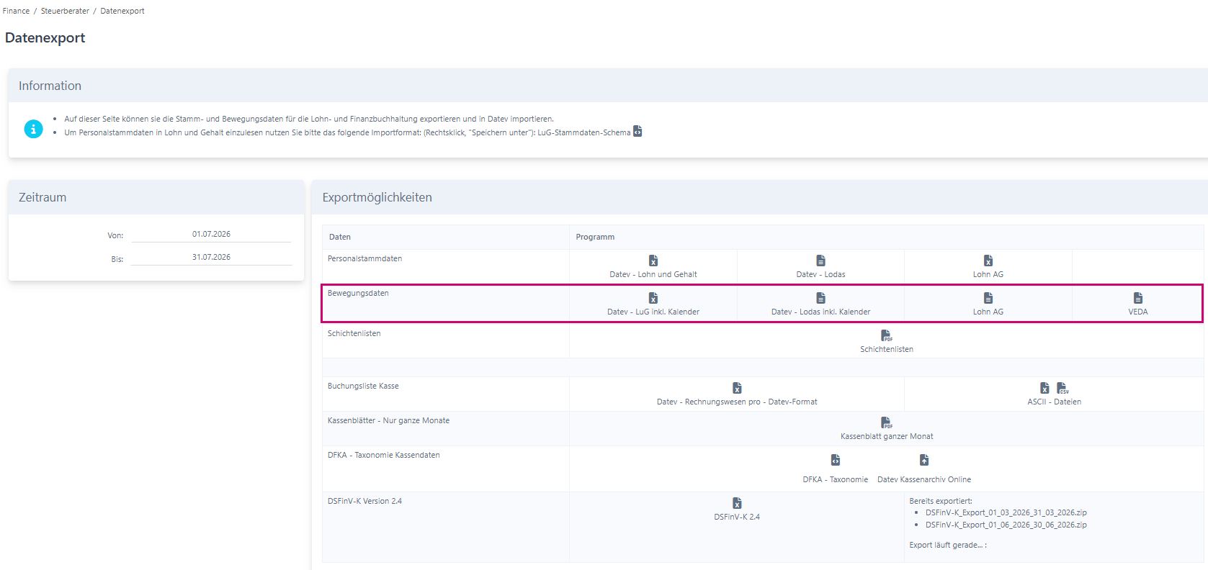Click the Von date field 01.07.2026
Viewport: 1208px width, 570px height.
[x=211, y=235]
